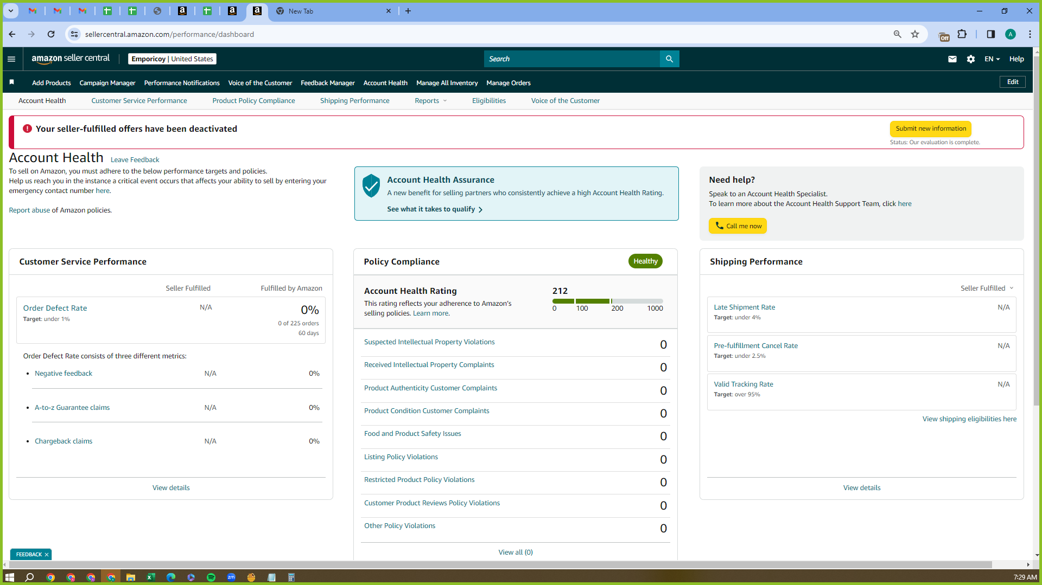Reload the page with the refresh icon

[x=51, y=34]
